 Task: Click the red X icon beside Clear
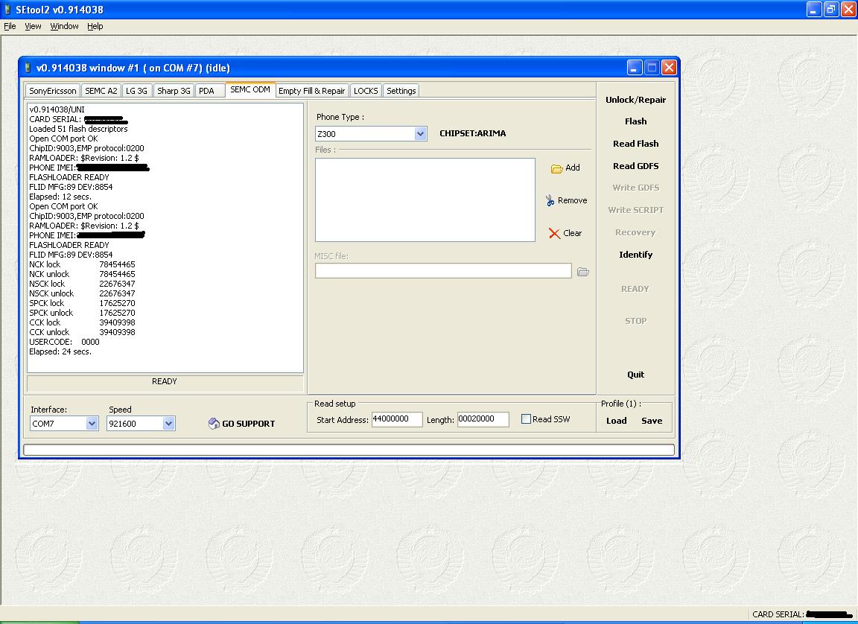pyautogui.click(x=554, y=234)
